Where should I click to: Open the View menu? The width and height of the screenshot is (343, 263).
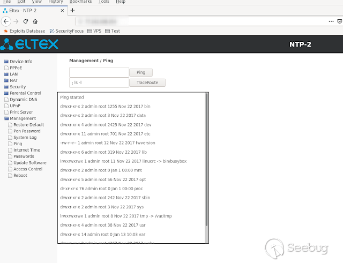pos(37,2)
